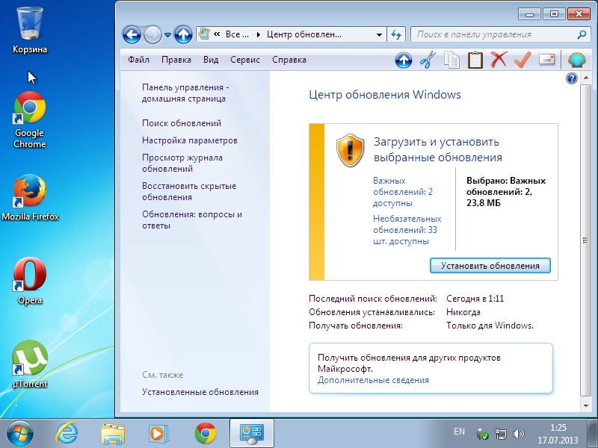Click the taskbar clock showing 1:25

pos(558,434)
